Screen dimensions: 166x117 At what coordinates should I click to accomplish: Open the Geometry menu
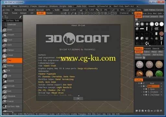point(43,6)
